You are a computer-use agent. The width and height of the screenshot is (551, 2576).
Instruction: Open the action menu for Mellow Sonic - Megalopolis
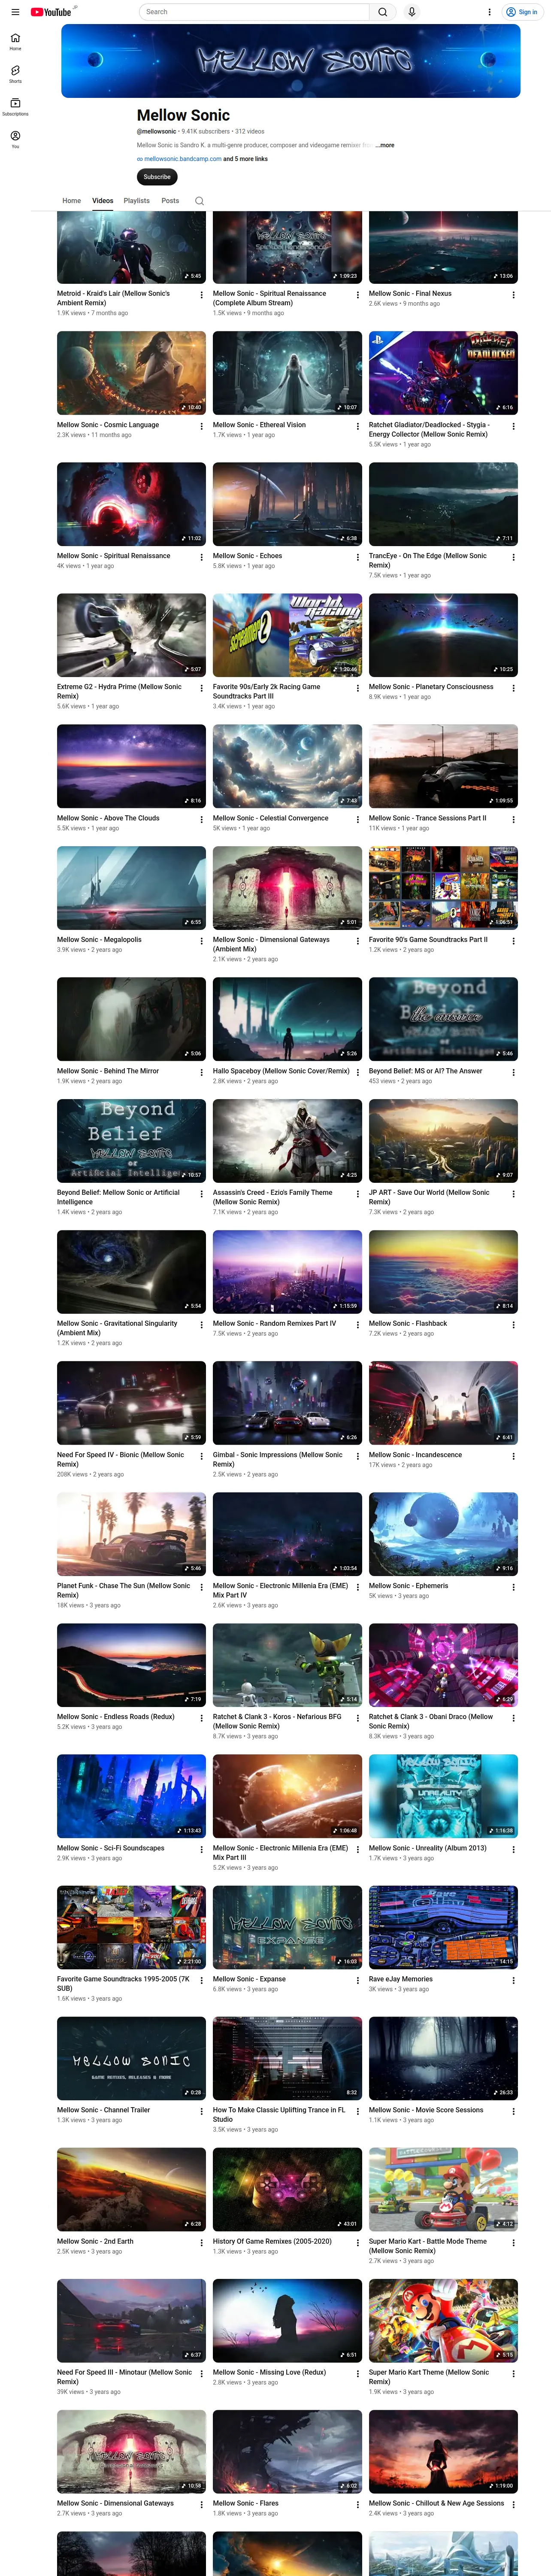pos(201,941)
